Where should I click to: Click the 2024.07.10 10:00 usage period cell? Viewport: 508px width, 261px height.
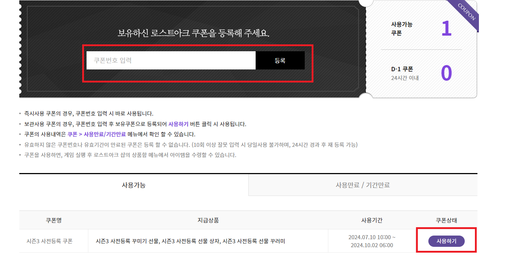(372, 241)
